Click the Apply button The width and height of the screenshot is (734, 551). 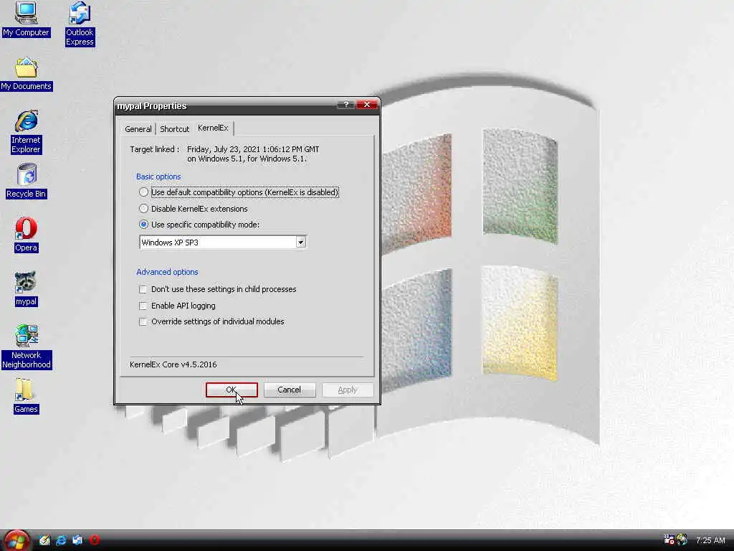[x=348, y=390]
